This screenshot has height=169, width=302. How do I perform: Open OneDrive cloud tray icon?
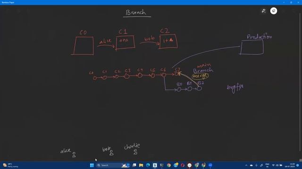251,165
